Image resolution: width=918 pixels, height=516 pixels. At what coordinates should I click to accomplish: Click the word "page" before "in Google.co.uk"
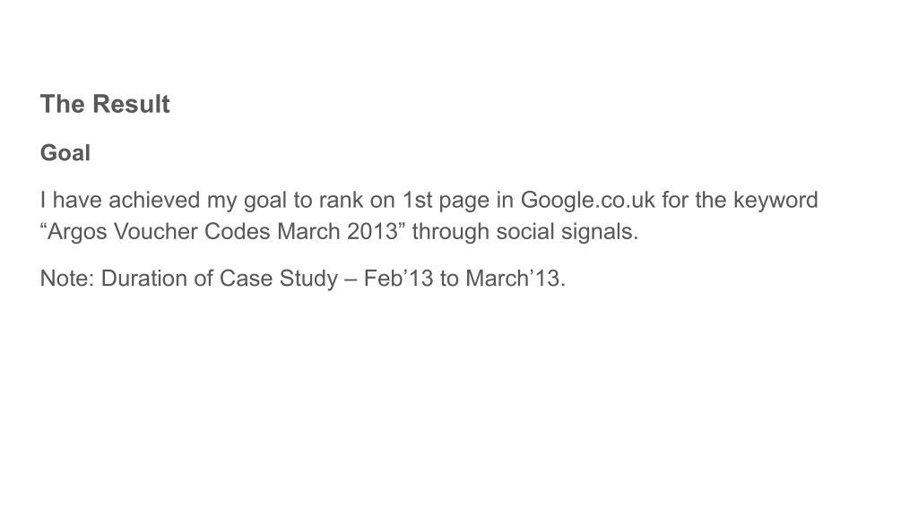[x=464, y=200]
